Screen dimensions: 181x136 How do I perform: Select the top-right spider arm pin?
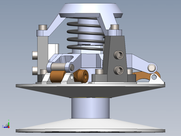click(115, 27)
